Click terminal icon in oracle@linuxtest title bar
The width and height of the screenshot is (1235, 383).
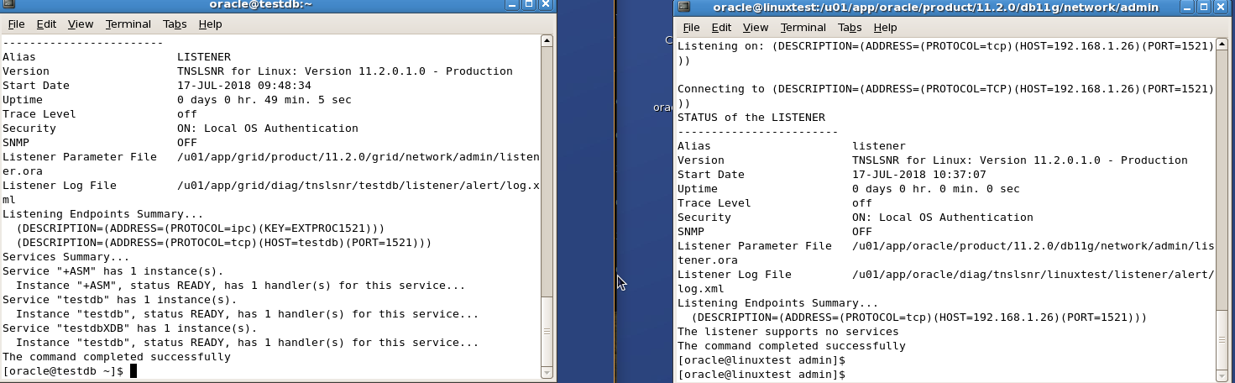click(x=685, y=7)
